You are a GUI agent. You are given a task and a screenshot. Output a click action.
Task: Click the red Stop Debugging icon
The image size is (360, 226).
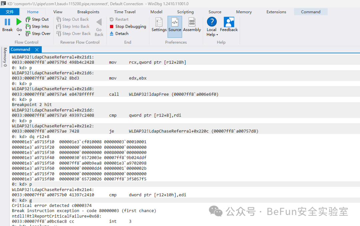[x=112, y=26]
